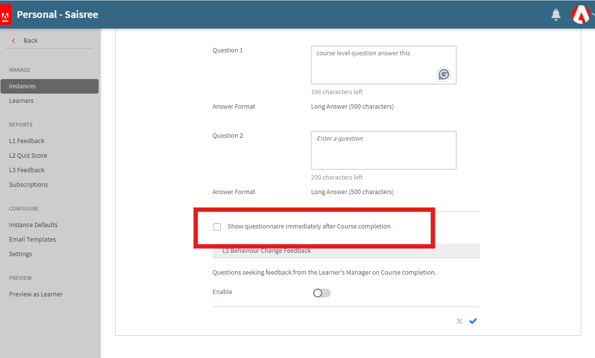Open Learners in the Manage section

[21, 101]
